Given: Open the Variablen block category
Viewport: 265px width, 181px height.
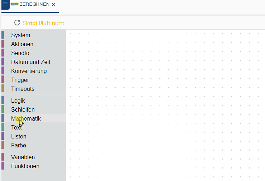Looking at the screenshot, I should (34, 157).
